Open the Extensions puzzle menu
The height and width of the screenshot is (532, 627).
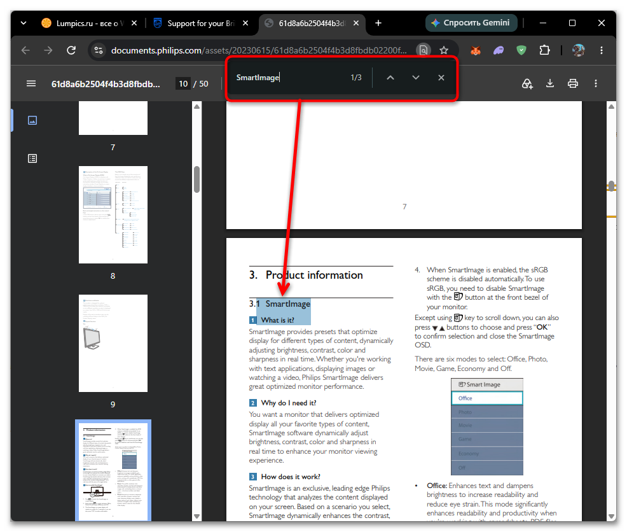(x=544, y=50)
